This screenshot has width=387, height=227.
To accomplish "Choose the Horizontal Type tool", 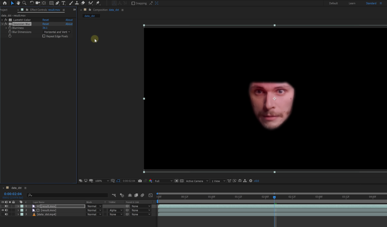I will 63,3.
